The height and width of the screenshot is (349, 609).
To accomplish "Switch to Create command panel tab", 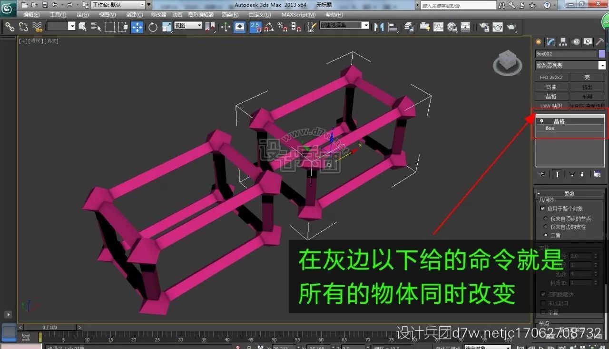I will (x=539, y=42).
